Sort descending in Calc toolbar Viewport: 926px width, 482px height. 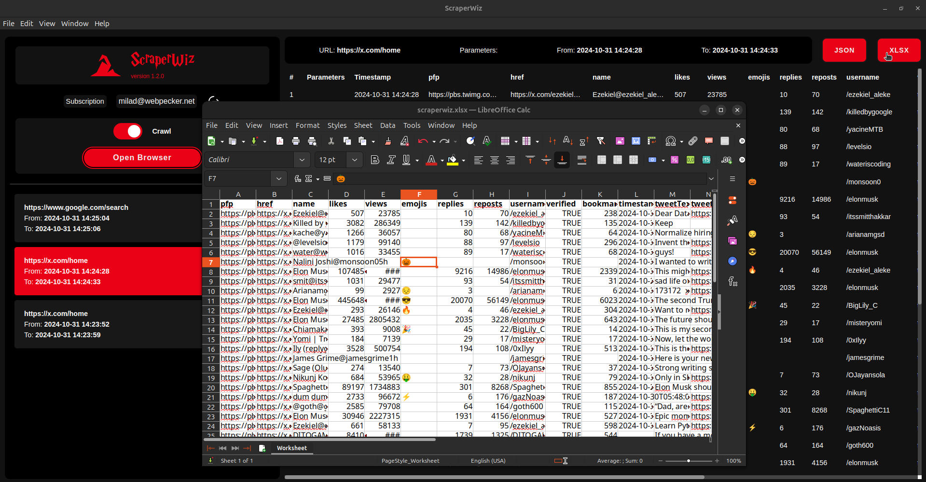pyautogui.click(x=584, y=141)
